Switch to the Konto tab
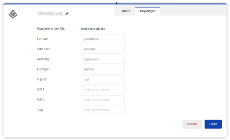Viewport: 230px width, 140px height. [126, 11]
